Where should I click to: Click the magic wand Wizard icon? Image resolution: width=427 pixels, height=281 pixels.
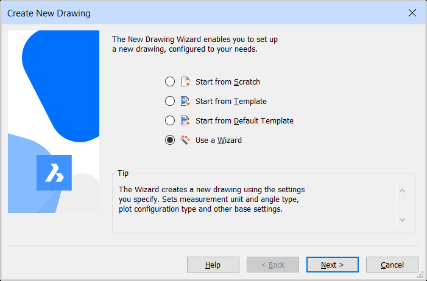coord(185,140)
